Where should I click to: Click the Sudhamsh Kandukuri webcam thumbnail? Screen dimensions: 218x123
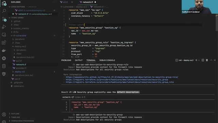[200, 7]
